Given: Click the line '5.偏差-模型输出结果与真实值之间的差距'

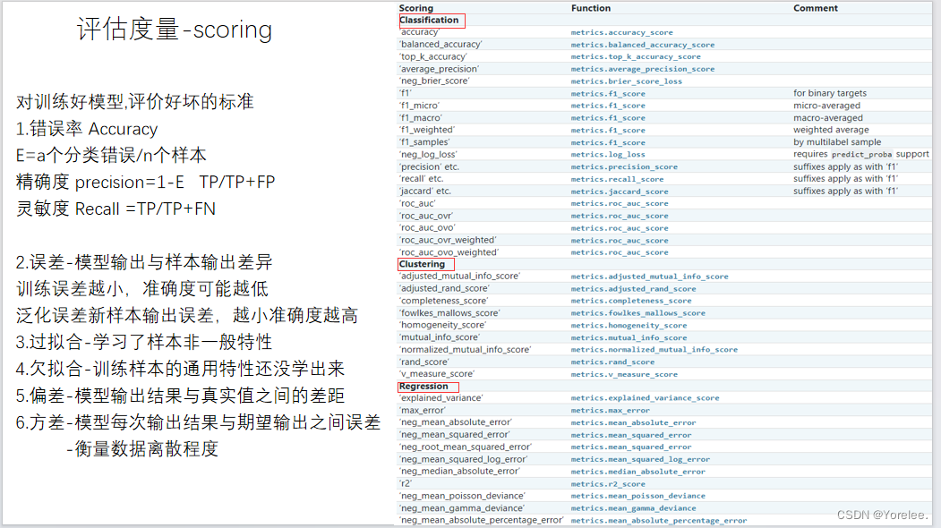Looking at the screenshot, I should point(181,396).
